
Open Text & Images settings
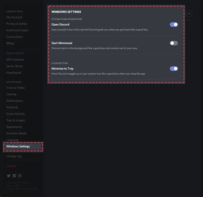tap(15, 120)
